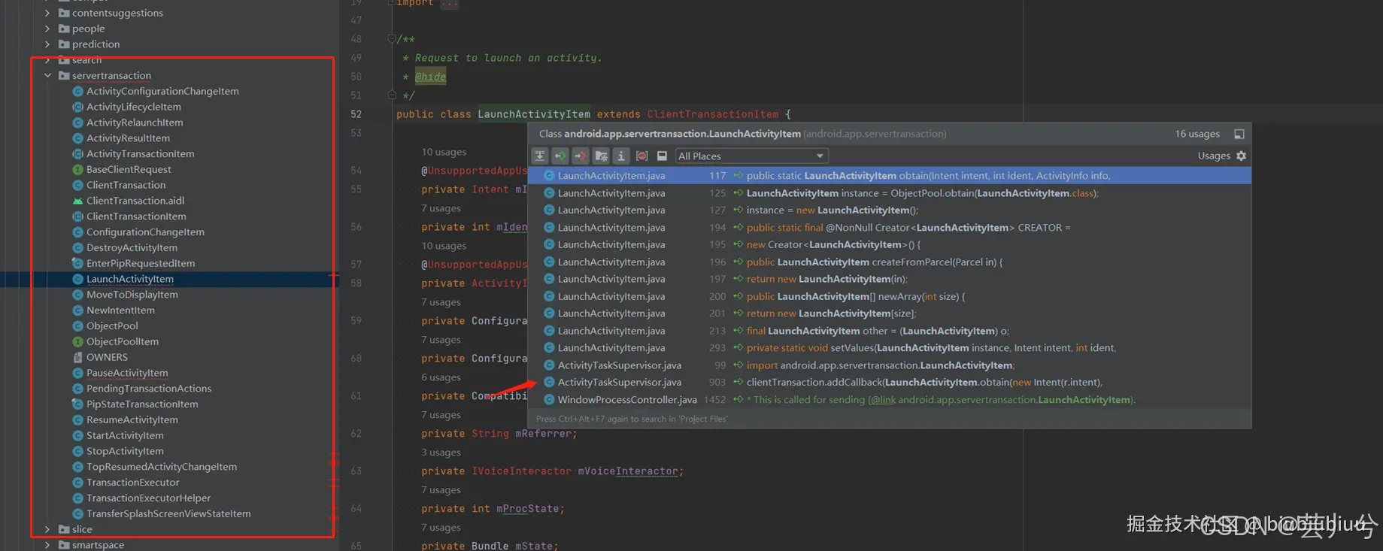Toggle the preview panel icon in usages toolbar
Screen dimensions: 1383x551
pos(662,156)
